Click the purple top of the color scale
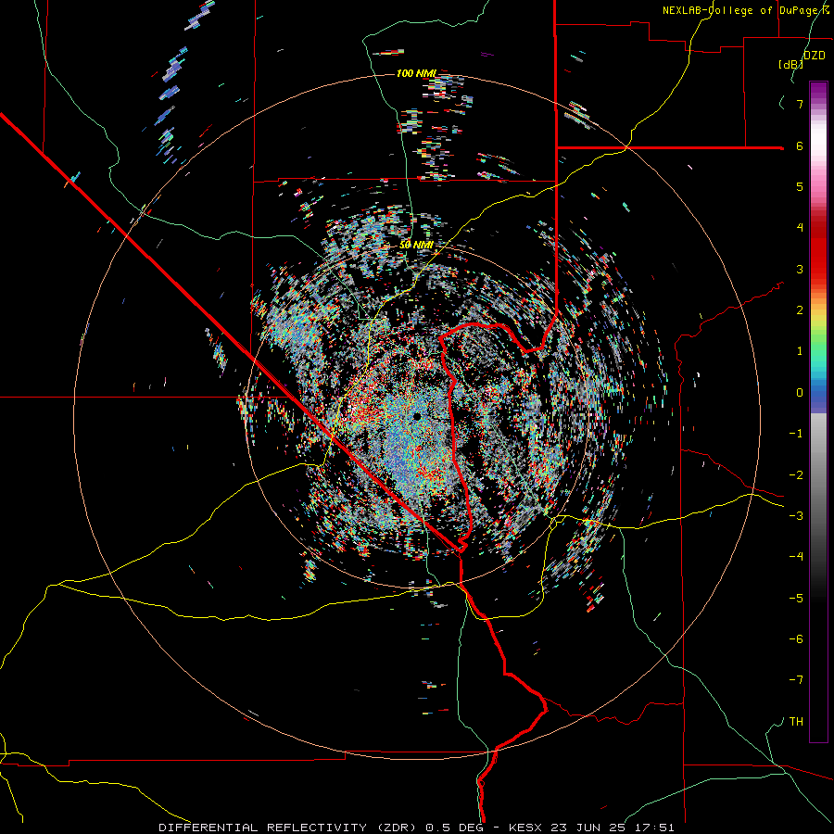834x834 pixels. pyautogui.click(x=818, y=91)
